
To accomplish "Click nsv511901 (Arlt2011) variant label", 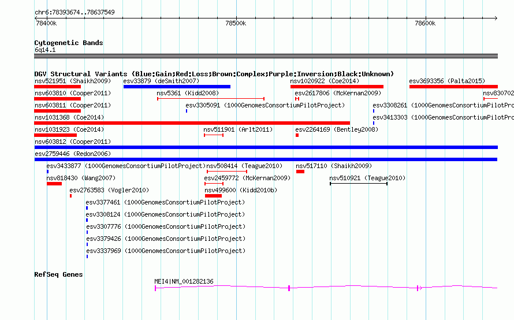I will pyautogui.click(x=238, y=129).
